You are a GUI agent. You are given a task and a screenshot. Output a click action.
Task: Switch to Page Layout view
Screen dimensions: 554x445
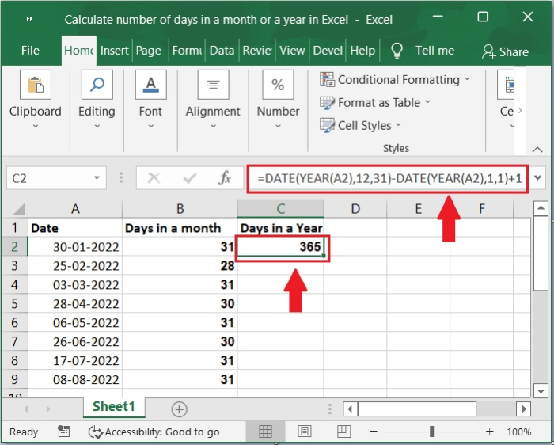coord(305,432)
